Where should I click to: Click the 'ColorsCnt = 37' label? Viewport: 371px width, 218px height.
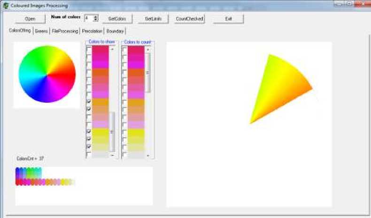coord(30,158)
